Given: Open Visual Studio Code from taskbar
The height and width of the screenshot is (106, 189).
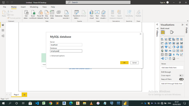Looking at the screenshot, I should 37,103.
